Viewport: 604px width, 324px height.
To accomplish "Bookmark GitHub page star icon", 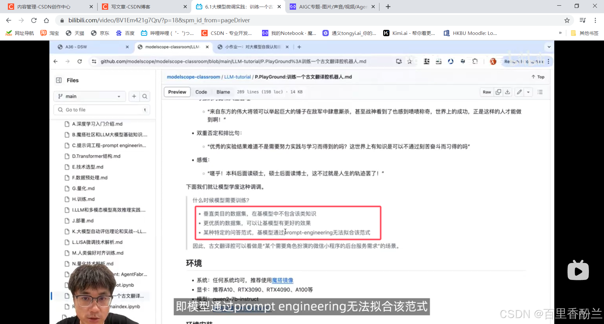I will pyautogui.click(x=410, y=61).
